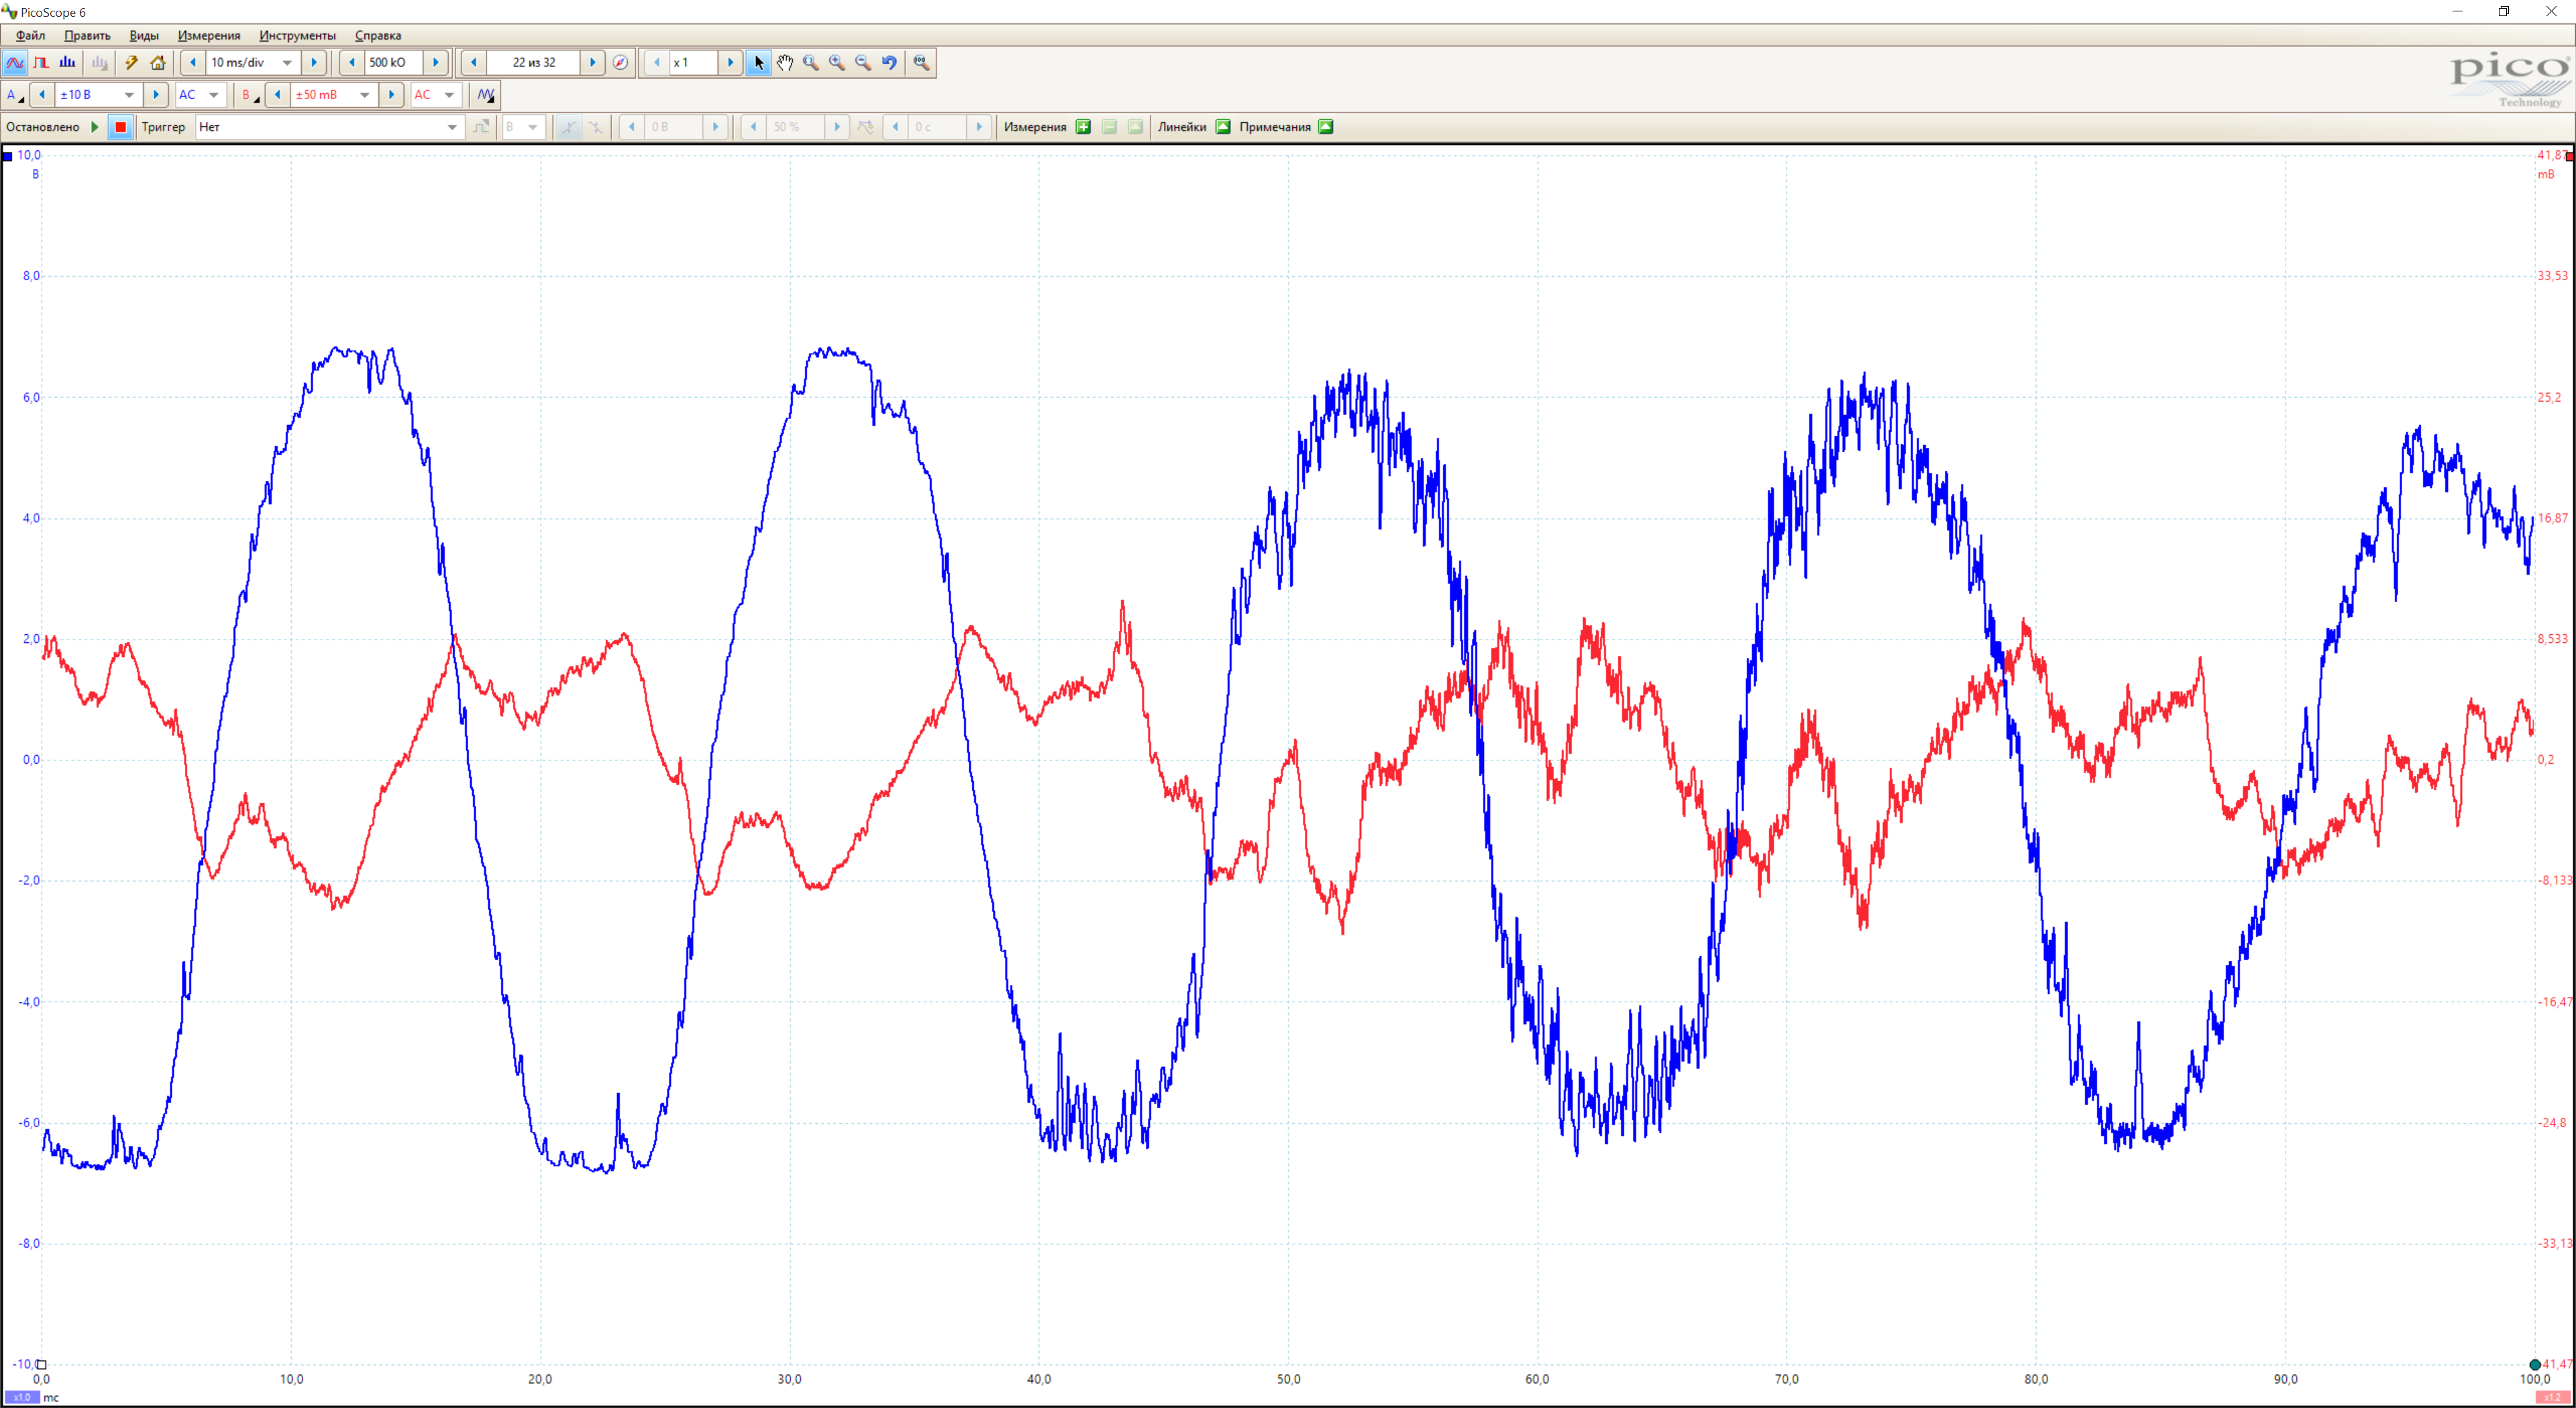This screenshot has height=1408, width=2576.
Task: Click red channel B axis scaling button
Action: [2553, 1397]
